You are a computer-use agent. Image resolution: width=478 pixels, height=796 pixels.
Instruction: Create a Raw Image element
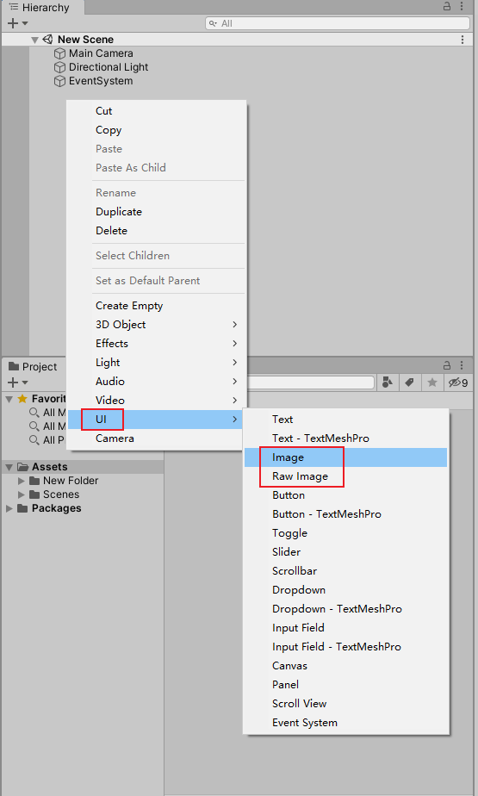tap(345, 476)
